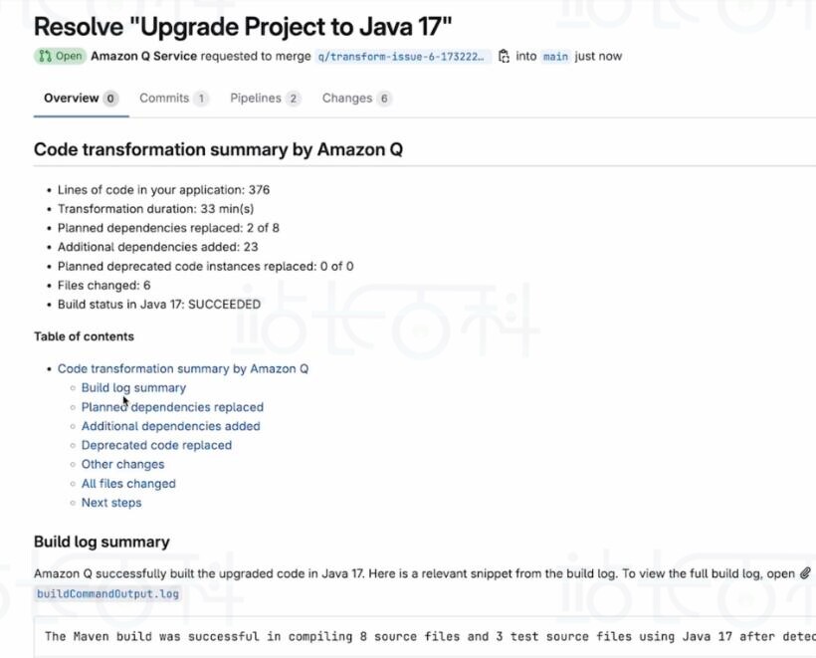Open the Amazon Q Service author profile
Viewport: 816px width, 658px height.
click(143, 56)
